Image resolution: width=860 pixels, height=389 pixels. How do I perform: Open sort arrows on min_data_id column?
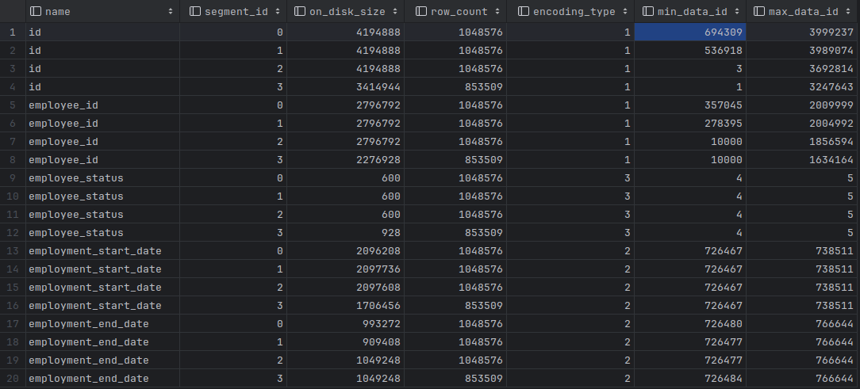pyautogui.click(x=736, y=11)
